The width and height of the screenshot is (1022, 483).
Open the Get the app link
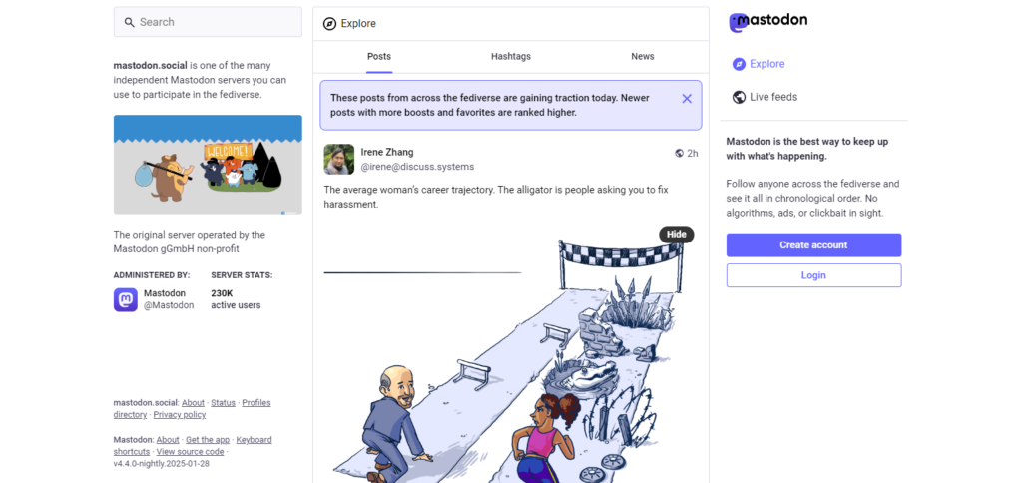208,440
